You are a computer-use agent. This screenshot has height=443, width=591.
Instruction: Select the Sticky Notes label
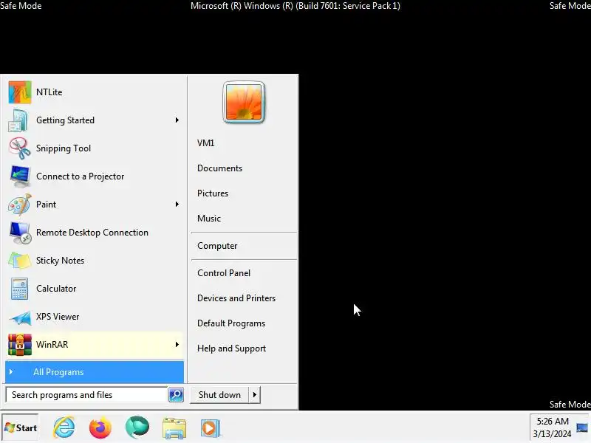[60, 261]
